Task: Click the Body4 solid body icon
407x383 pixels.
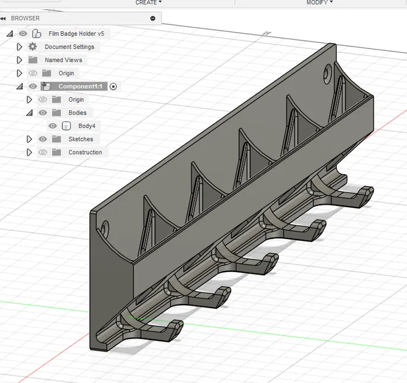Action: click(67, 126)
